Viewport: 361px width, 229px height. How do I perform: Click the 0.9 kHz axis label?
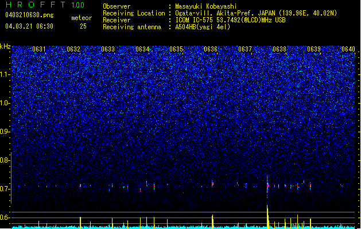click(5, 132)
